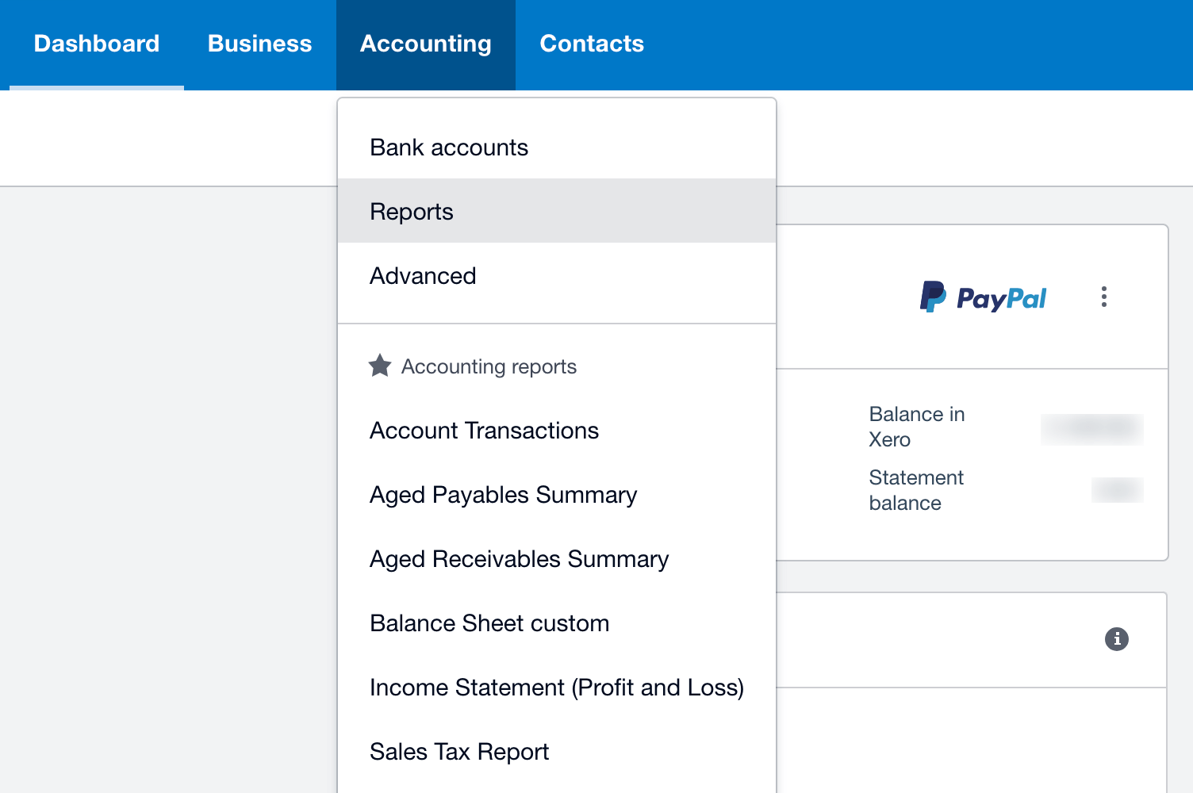Click the Balance in Xero label
1193x793 pixels.
point(917,427)
